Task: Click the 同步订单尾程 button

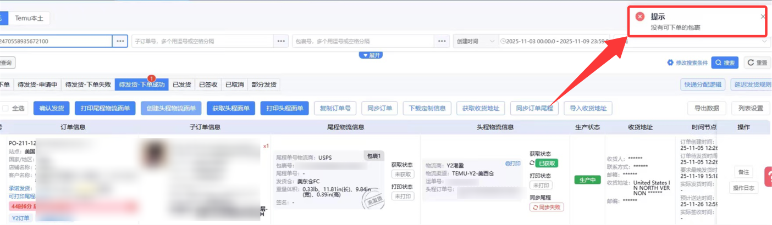Action: [534, 109]
